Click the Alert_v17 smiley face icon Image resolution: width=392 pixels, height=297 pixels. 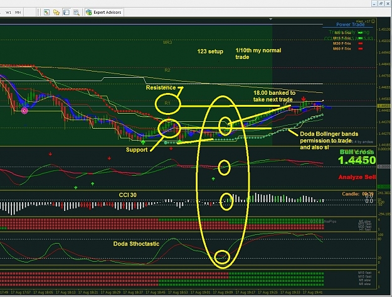point(373,21)
